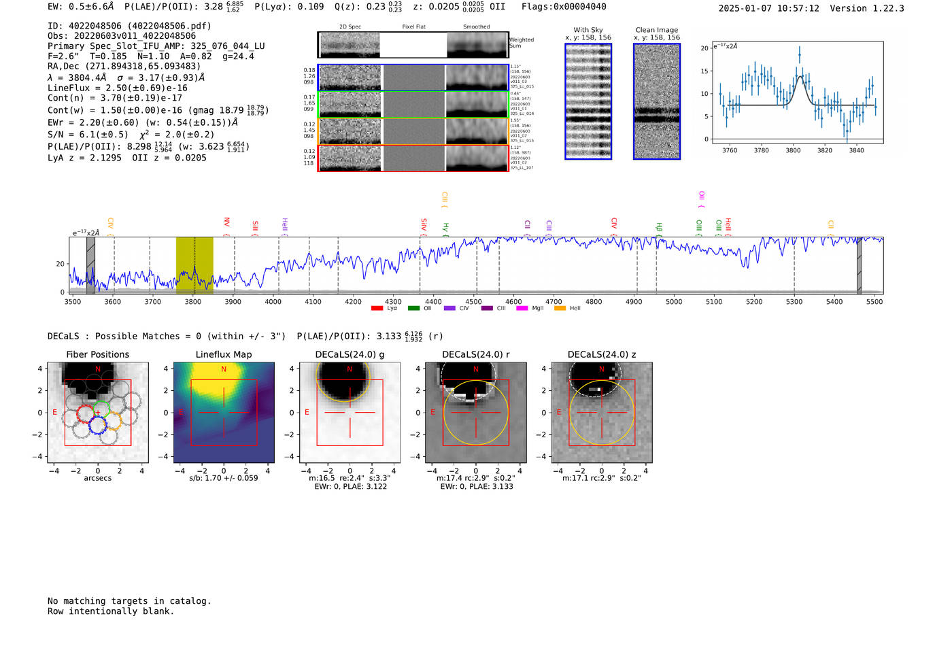The image size is (952, 648).
Task: Open the DECaLS(24.0) r image
Action: tap(475, 413)
